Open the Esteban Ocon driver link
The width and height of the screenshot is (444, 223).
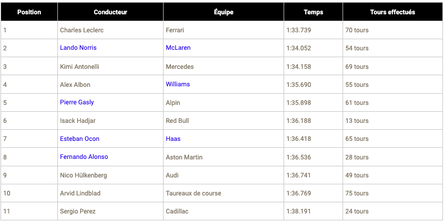[79, 139]
